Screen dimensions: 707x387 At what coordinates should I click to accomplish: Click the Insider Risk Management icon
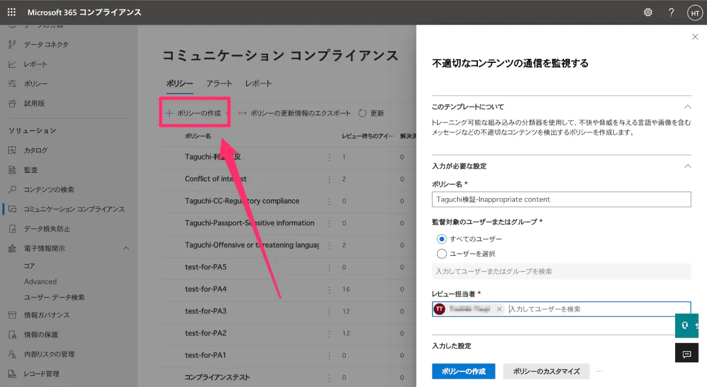coord(12,355)
